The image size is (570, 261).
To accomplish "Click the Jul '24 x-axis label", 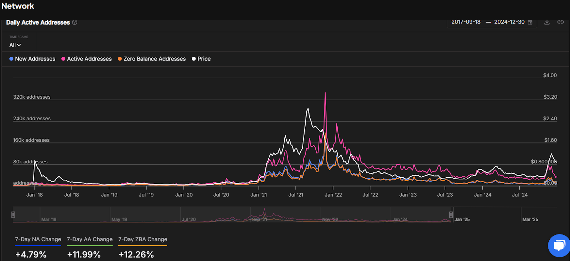I will coord(520,195).
